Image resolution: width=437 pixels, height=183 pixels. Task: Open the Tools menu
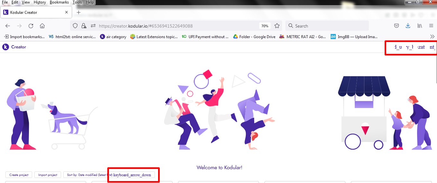pyautogui.click(x=77, y=2)
